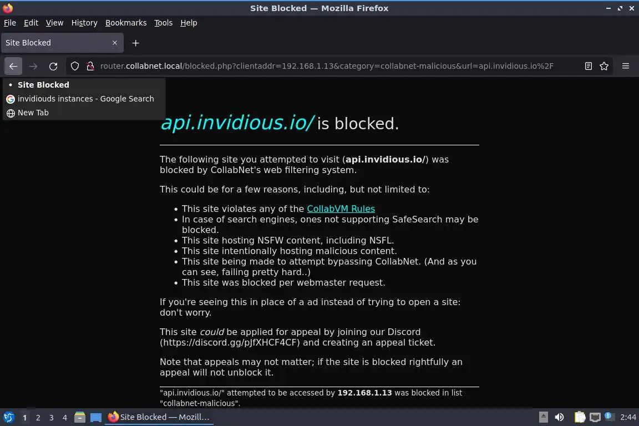Viewport: 639px width, 426px height.
Task: Open the Firefox hamburger menu
Action: (x=626, y=66)
